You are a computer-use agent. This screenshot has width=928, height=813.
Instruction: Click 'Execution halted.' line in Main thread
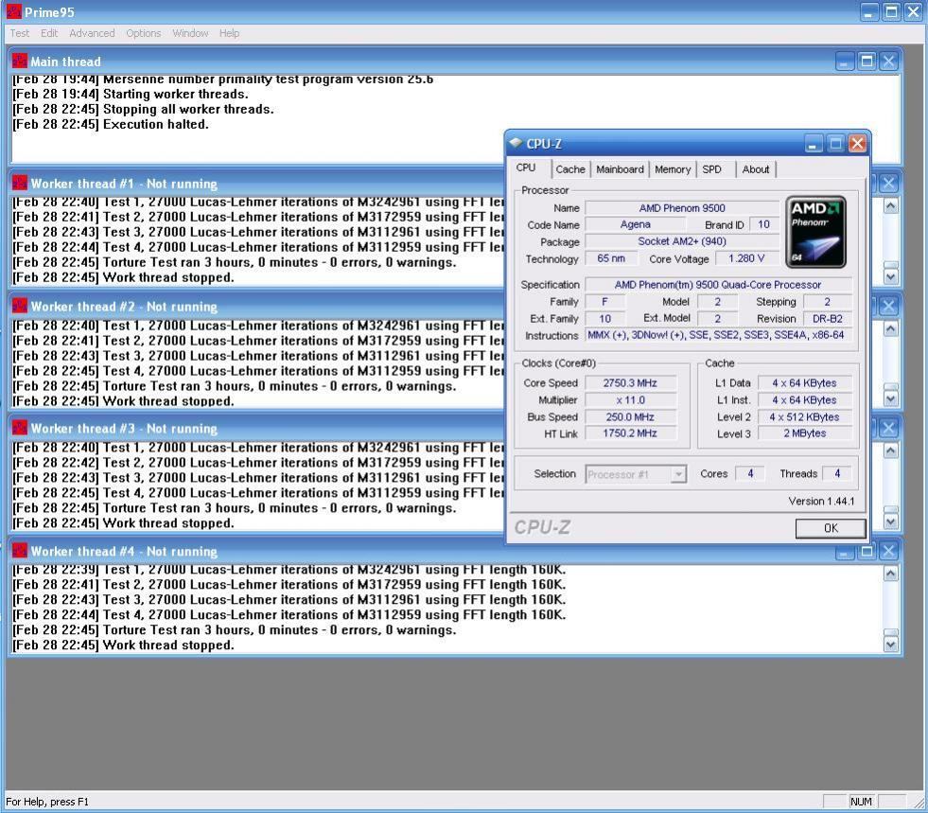pyautogui.click(x=111, y=124)
